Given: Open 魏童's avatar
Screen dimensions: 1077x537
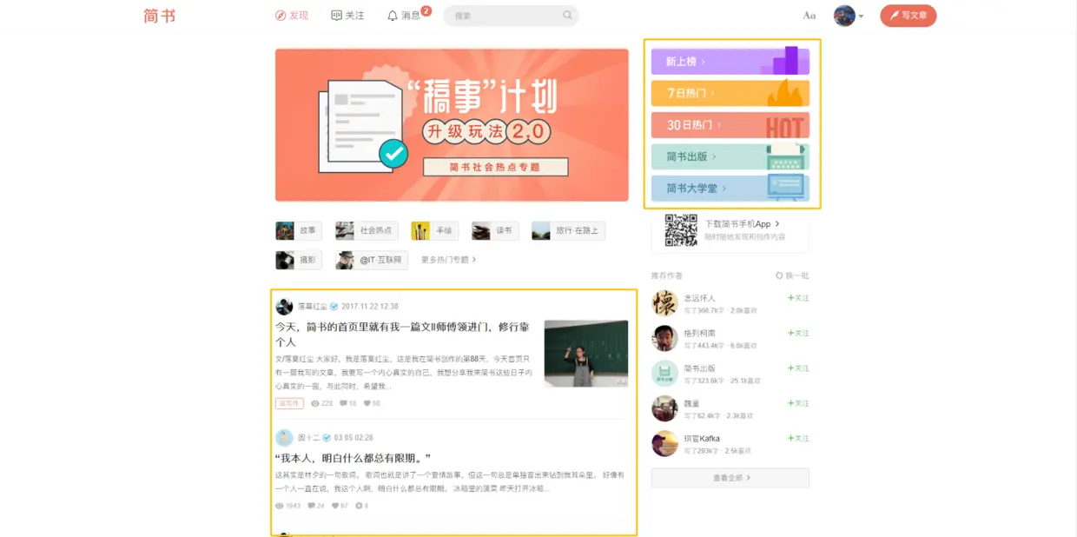Looking at the screenshot, I should (x=664, y=408).
